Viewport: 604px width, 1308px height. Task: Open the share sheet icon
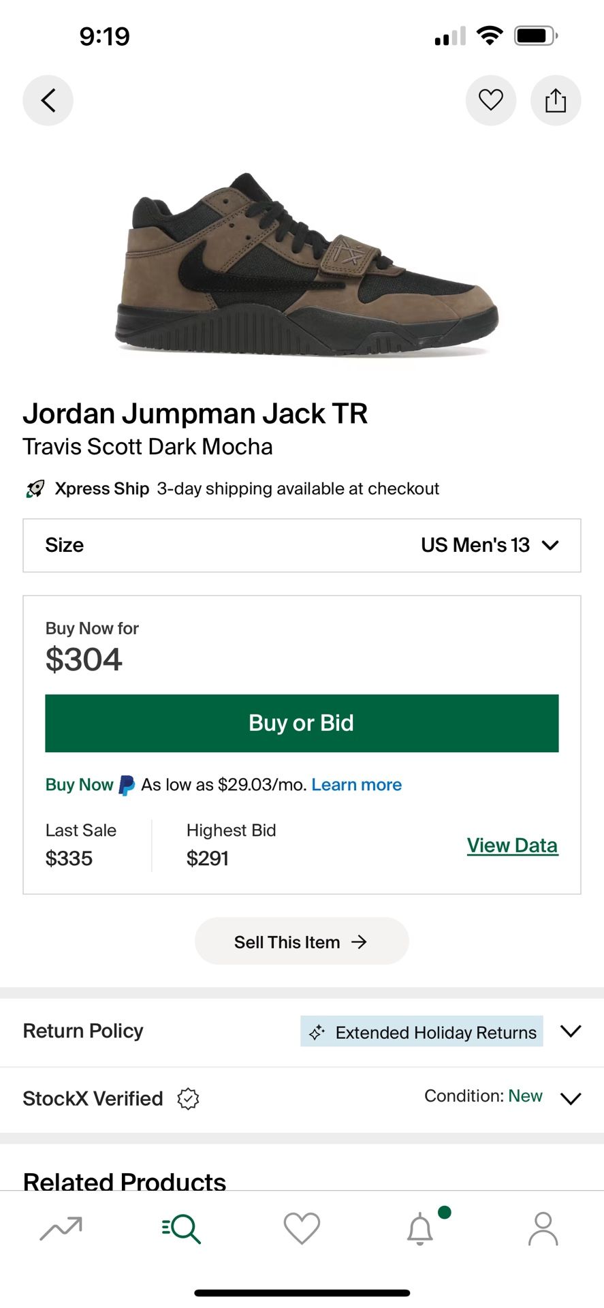[555, 101]
